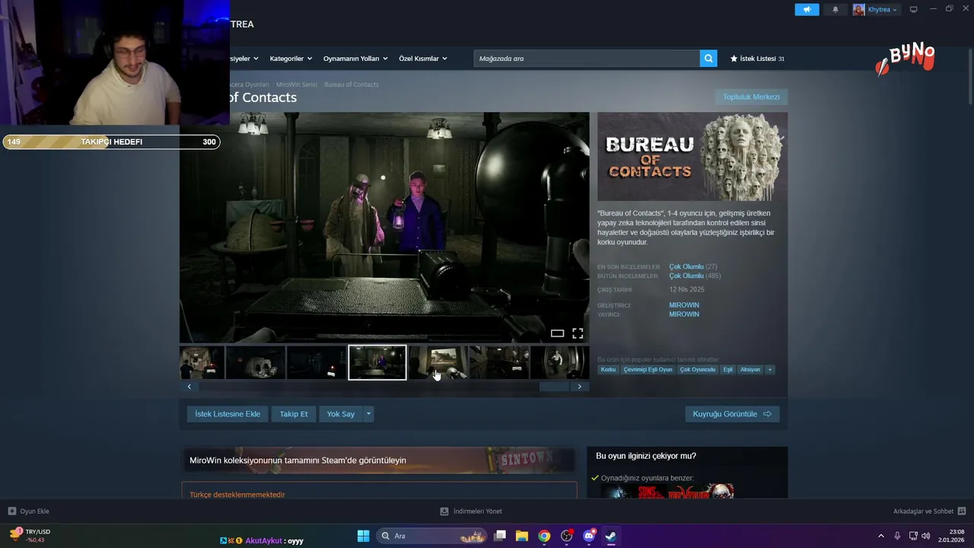Open Discord from taskbar
Image resolution: width=974 pixels, height=548 pixels.
click(x=589, y=536)
